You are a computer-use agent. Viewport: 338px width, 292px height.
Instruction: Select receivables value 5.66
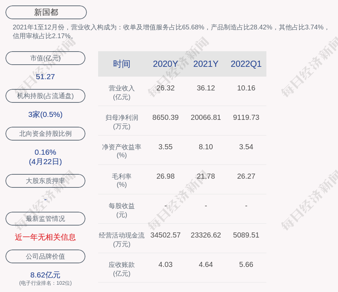tap(246, 265)
